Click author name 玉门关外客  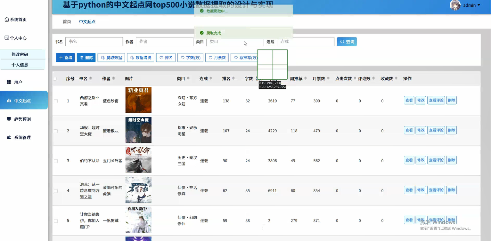click(x=113, y=161)
